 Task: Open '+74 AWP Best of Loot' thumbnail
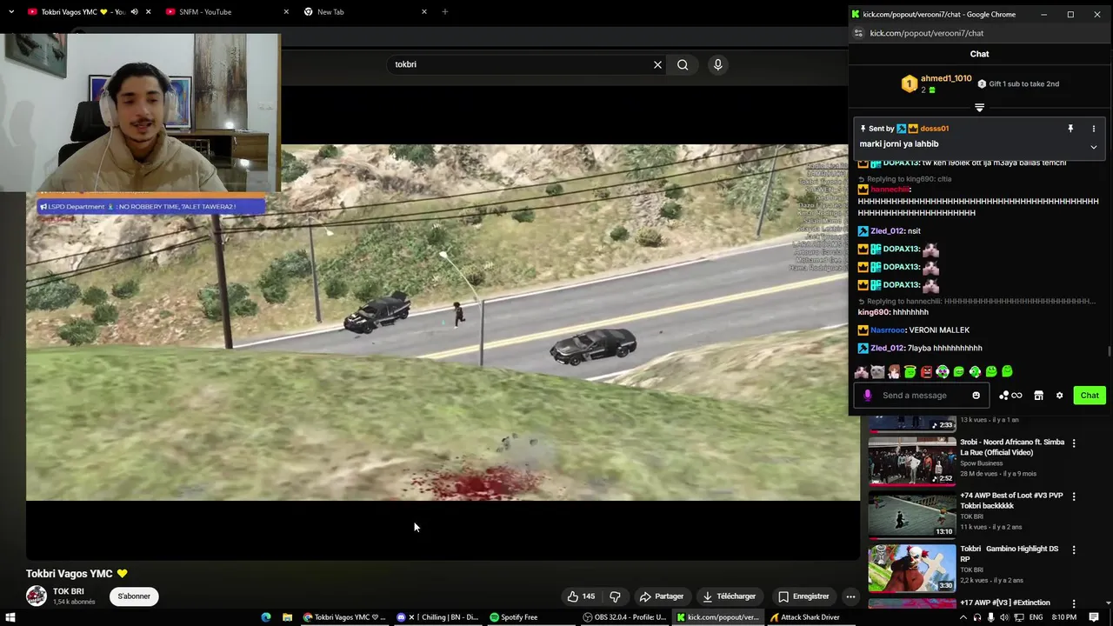[912, 513]
